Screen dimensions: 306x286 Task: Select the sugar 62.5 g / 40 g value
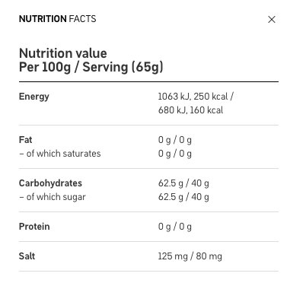pos(183,197)
